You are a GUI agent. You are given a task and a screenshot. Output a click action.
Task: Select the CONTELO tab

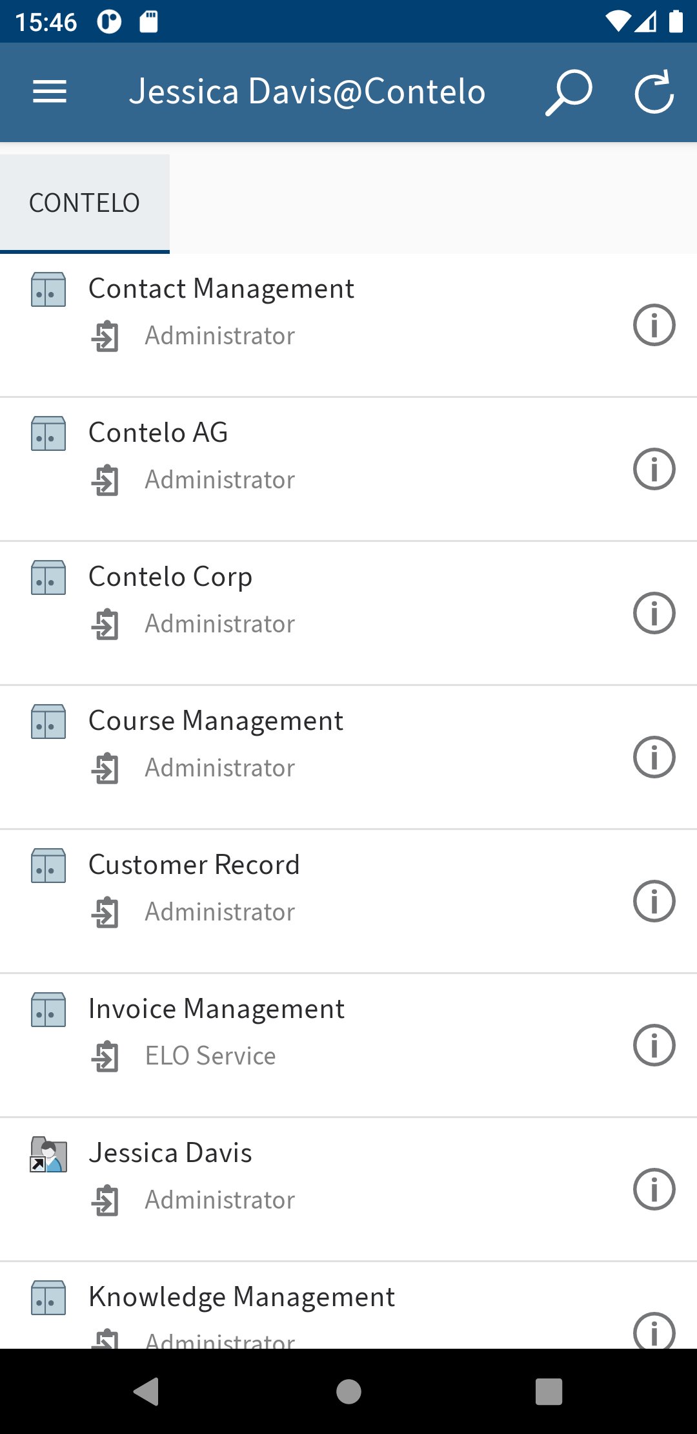tap(85, 203)
